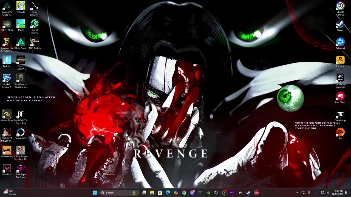Select the Crime Simulator icon
This screenshot has width=351, height=197.
coord(35,9)
